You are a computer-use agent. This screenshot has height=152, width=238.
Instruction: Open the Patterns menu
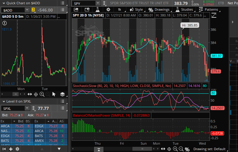click(209, 9)
